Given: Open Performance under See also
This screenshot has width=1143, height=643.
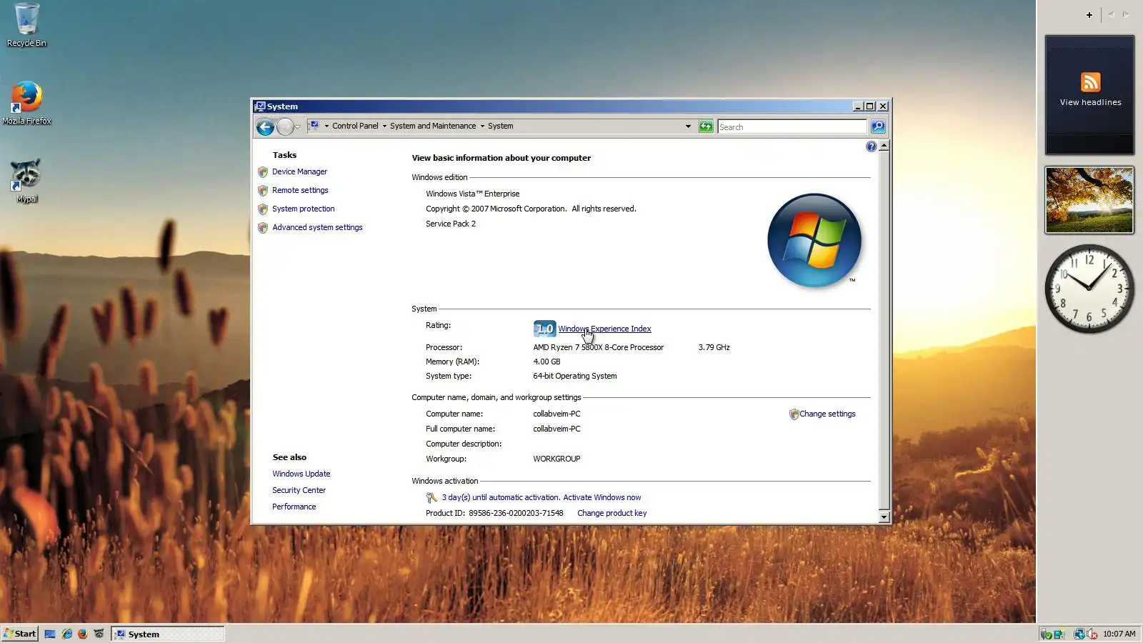Looking at the screenshot, I should 294,507.
